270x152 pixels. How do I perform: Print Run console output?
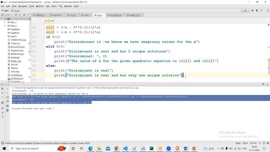tap(8, 106)
